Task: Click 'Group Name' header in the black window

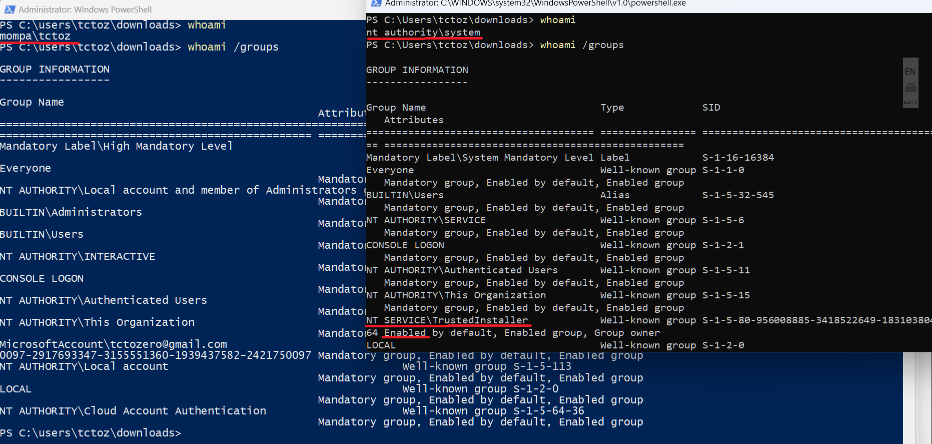Action: click(x=396, y=108)
